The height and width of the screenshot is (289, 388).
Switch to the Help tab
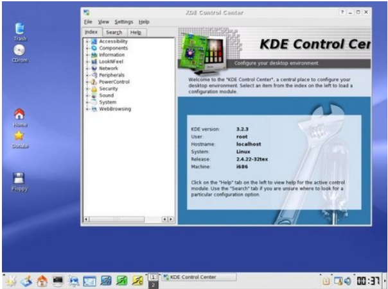tap(136, 32)
